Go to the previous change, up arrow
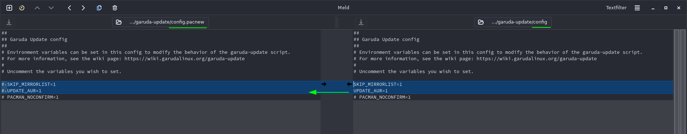This screenshot has height=134, width=687. [37, 8]
